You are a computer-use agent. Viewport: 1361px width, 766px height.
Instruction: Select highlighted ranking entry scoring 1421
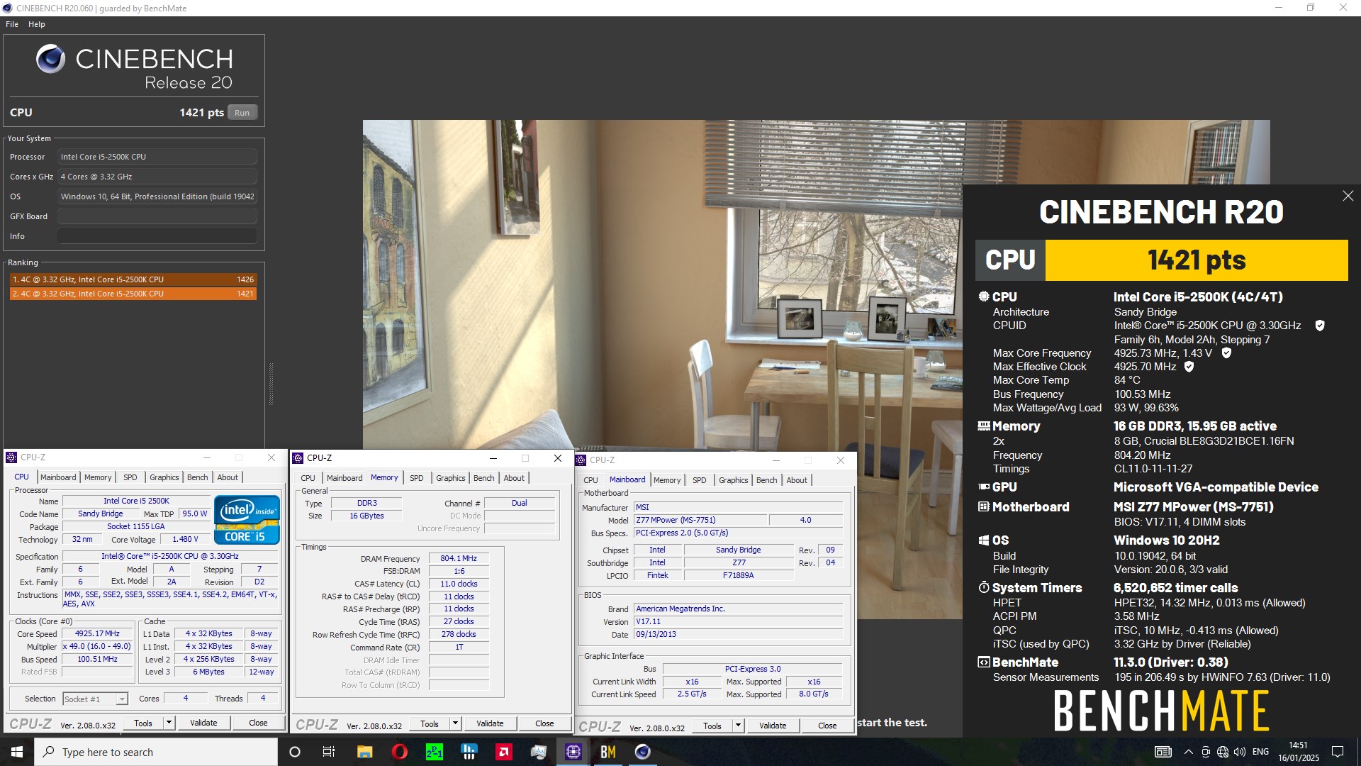click(x=133, y=294)
